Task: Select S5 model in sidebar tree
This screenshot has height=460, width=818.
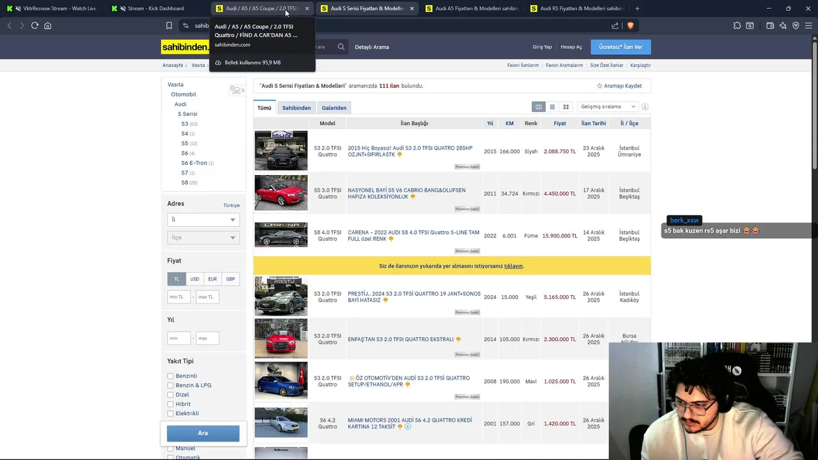Action: 185,144
